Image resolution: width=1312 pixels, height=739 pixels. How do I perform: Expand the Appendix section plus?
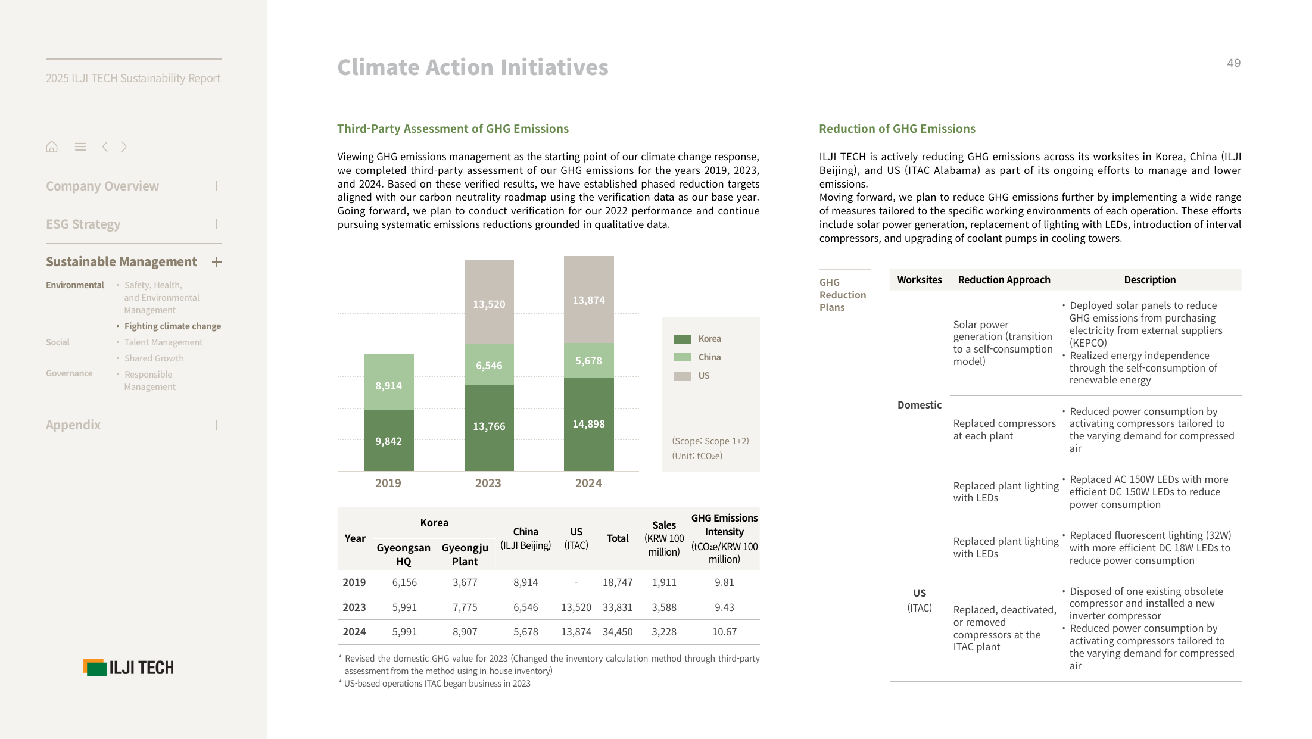coord(217,425)
